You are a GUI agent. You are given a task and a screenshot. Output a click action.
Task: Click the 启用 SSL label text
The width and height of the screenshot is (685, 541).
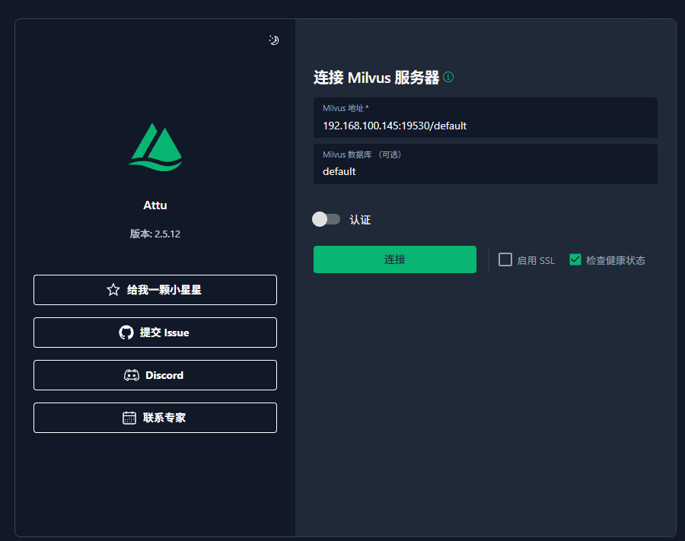click(x=536, y=261)
